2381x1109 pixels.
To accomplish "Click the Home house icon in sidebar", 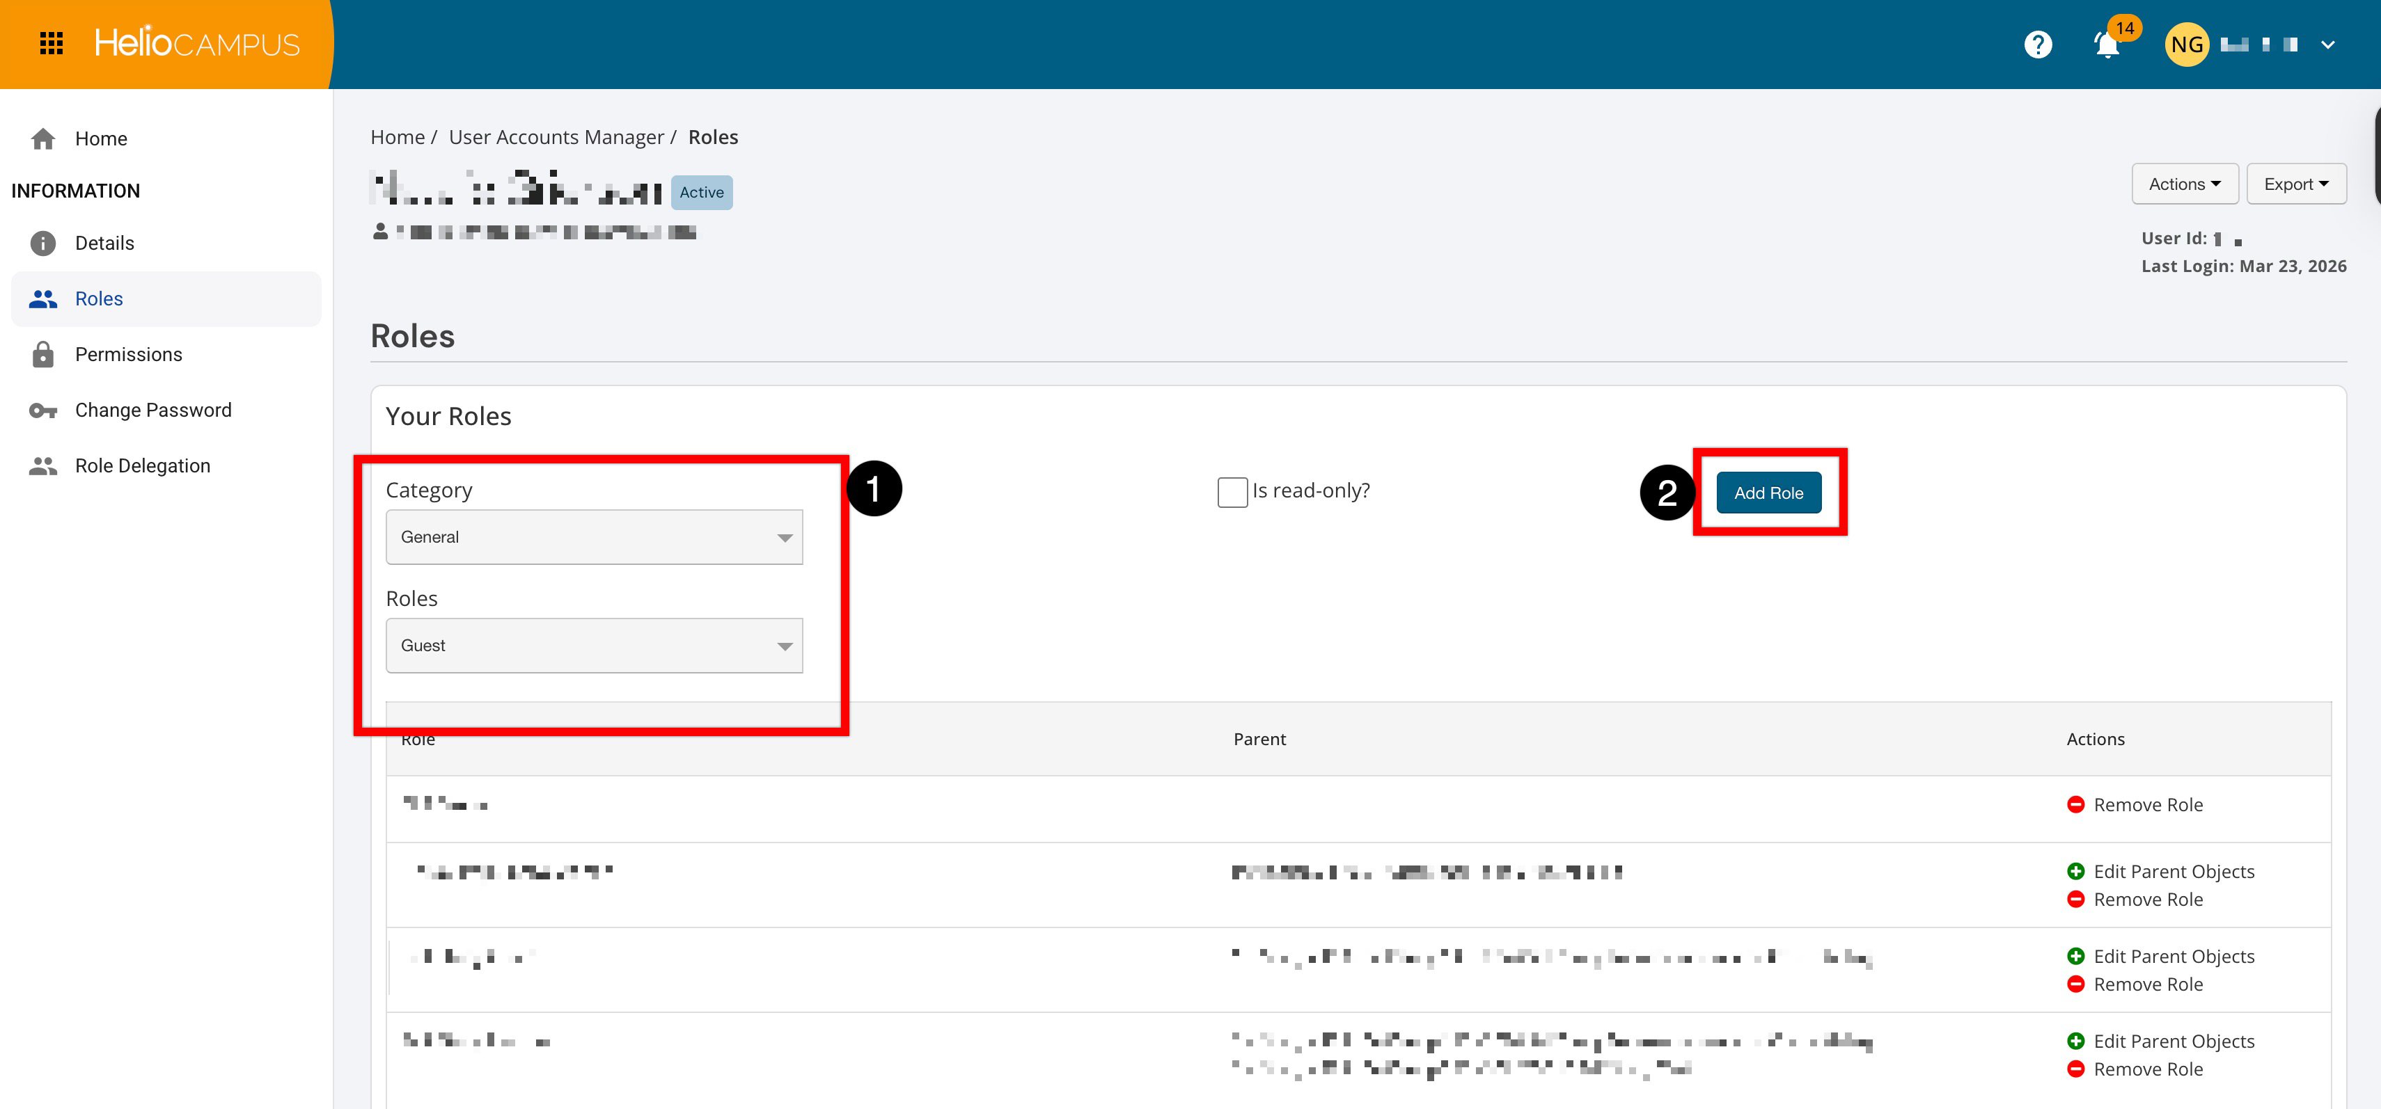I will click(x=42, y=138).
